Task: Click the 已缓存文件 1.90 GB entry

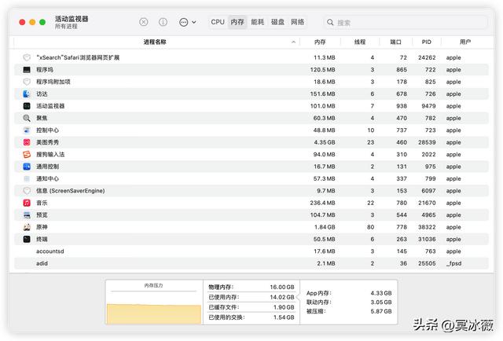Action: pyautogui.click(x=251, y=307)
